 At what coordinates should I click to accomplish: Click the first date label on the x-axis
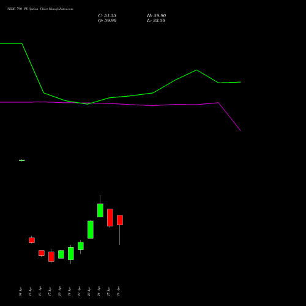[20, 291]
